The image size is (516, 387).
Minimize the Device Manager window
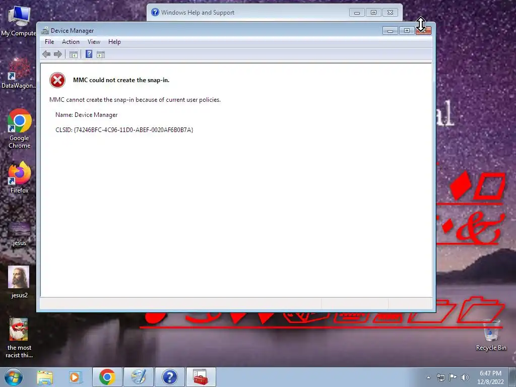point(391,31)
